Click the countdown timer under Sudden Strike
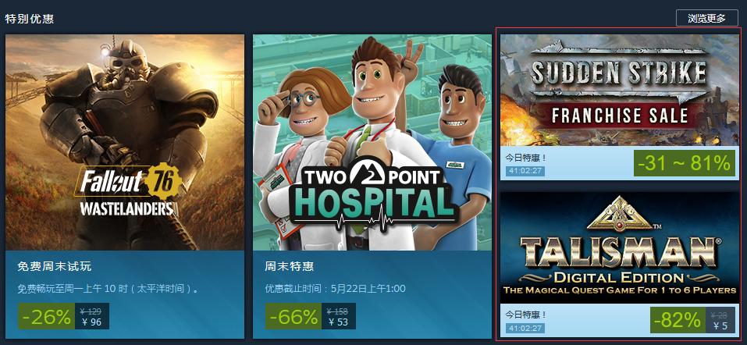Image resolution: width=747 pixels, height=345 pixels. coord(525,171)
